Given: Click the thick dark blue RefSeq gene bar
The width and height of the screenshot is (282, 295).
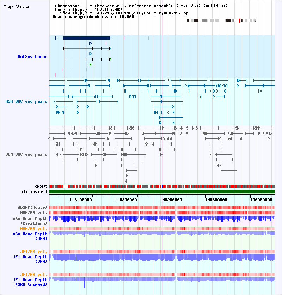Looking at the screenshot, I should [x=87, y=38].
